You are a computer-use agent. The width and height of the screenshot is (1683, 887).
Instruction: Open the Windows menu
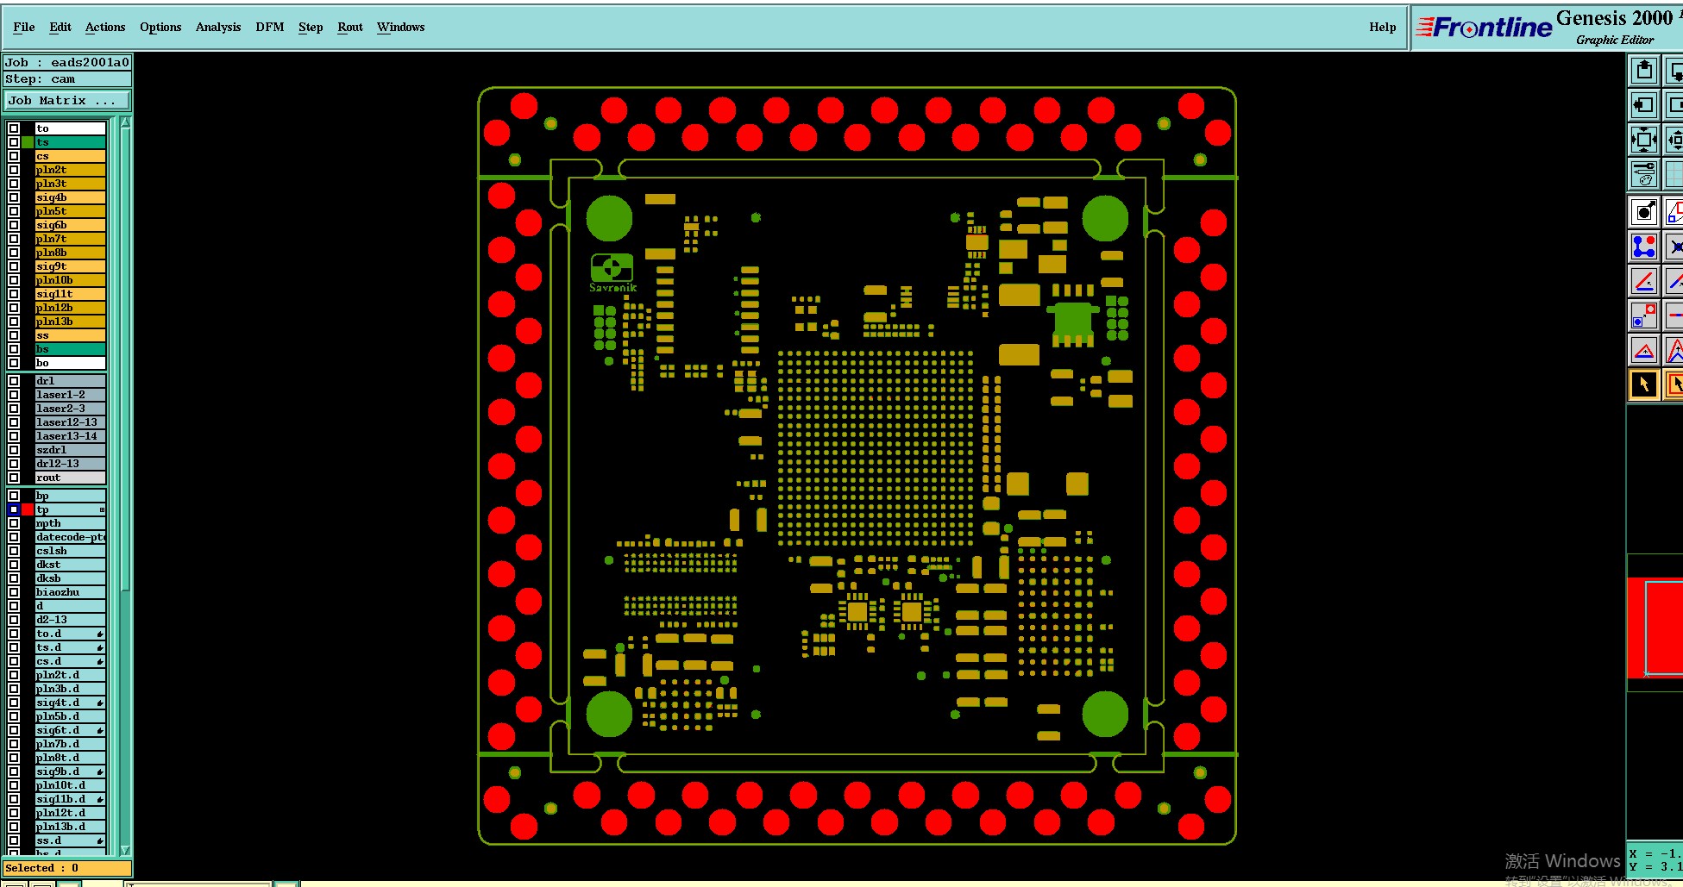pyautogui.click(x=401, y=27)
